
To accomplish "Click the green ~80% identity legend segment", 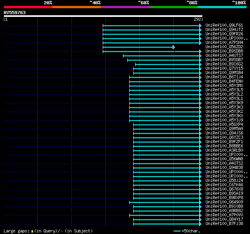I will [x=173, y=7].
